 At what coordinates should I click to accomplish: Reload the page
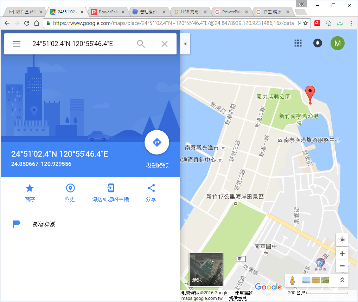point(27,23)
